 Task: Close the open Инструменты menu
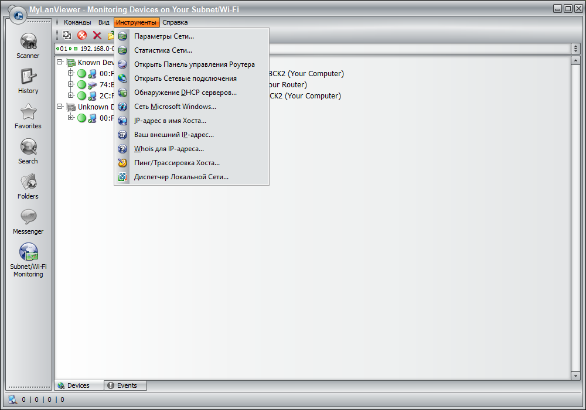point(137,22)
